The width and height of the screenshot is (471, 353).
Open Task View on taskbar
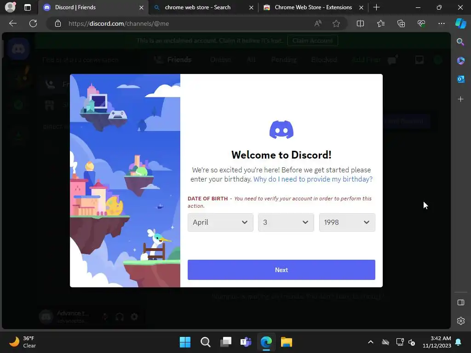pyautogui.click(x=225, y=342)
